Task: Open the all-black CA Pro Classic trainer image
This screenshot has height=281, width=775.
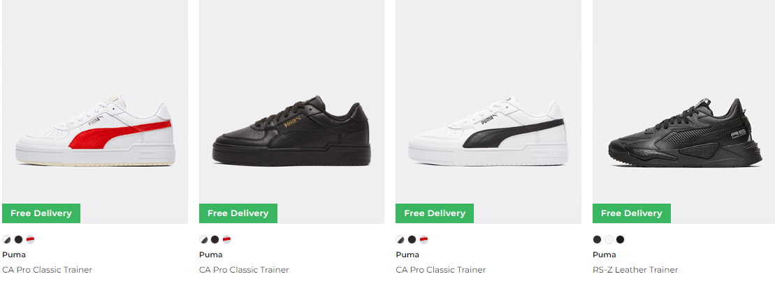Action: 291,112
